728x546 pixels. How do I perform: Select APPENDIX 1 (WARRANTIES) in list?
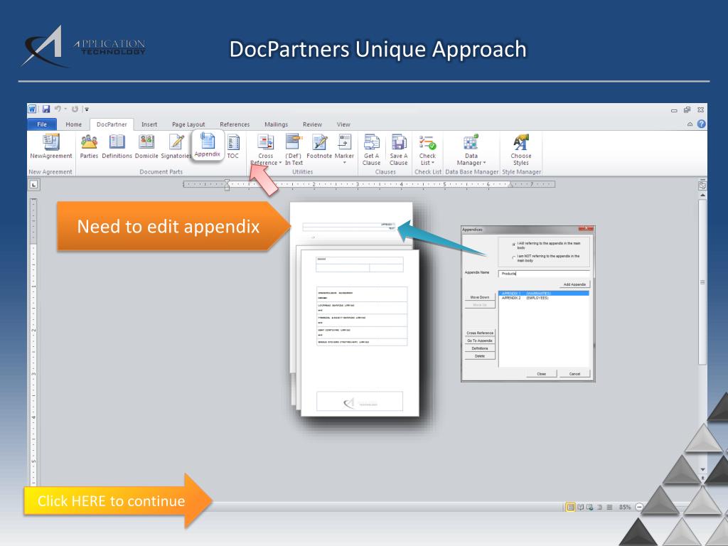[544, 294]
